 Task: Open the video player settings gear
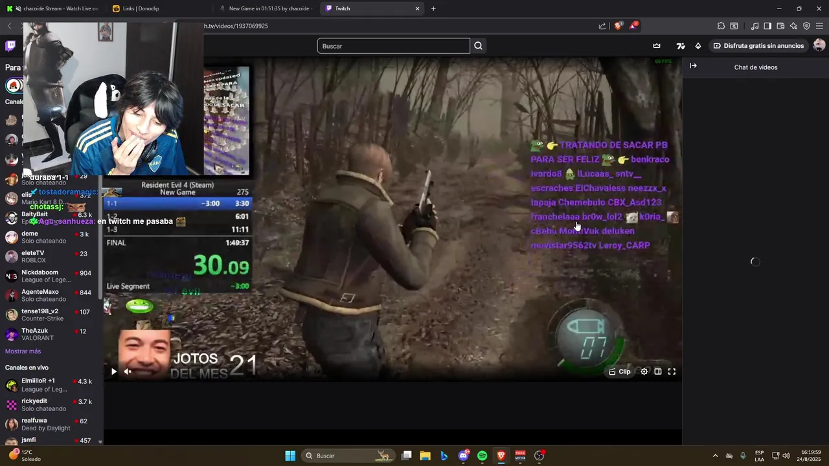(x=644, y=372)
